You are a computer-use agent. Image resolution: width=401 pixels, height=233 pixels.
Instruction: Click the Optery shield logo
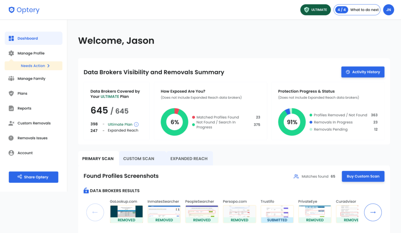[12, 10]
